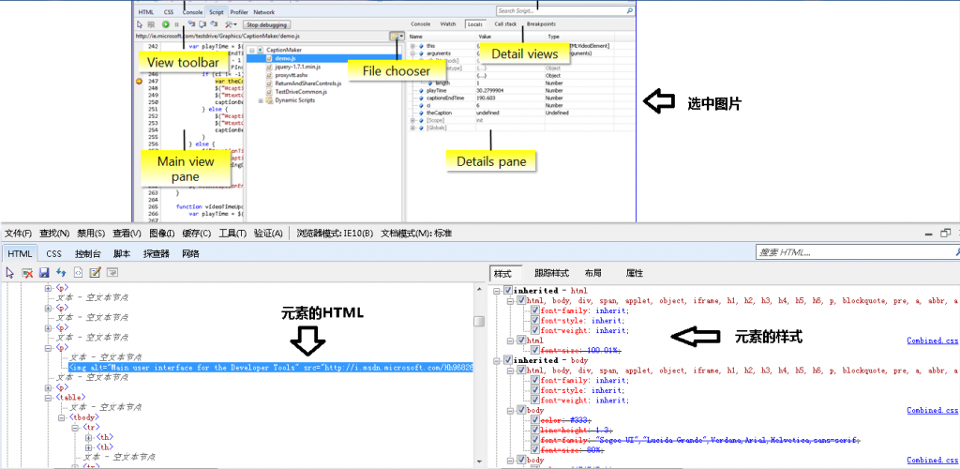Collapse the inherited - body style group
Viewport: 960px width, 469px height.
pos(498,360)
